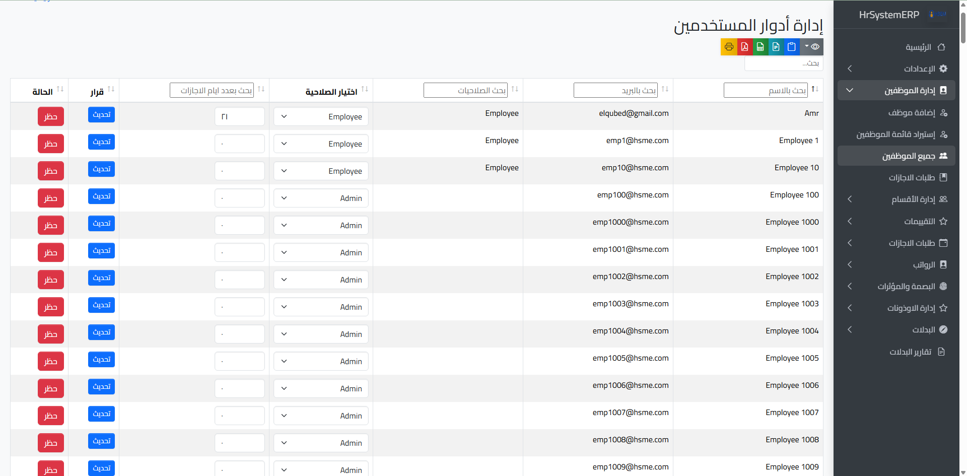This screenshot has height=476, width=967.
Task: Click حظر for Employee 1008
Action: coord(51,443)
